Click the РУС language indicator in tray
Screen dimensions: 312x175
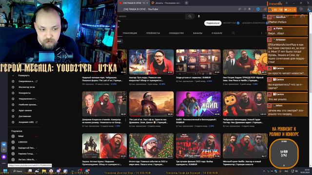[x=286, y=171]
